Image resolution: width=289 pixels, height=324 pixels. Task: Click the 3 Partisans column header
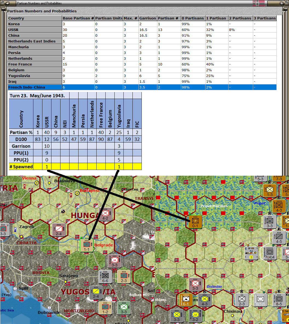click(x=265, y=18)
